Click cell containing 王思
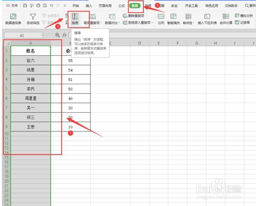The image size is (256, 206). [x=31, y=127]
